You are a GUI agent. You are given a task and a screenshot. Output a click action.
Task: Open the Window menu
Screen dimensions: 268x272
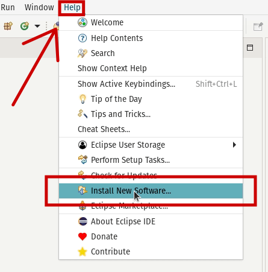(x=39, y=7)
